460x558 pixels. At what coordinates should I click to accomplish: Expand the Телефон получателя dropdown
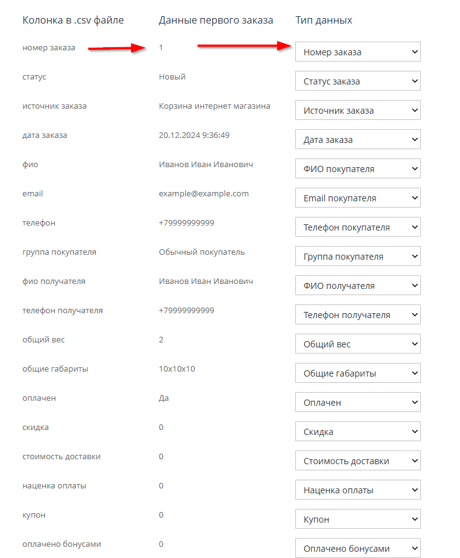(x=357, y=315)
